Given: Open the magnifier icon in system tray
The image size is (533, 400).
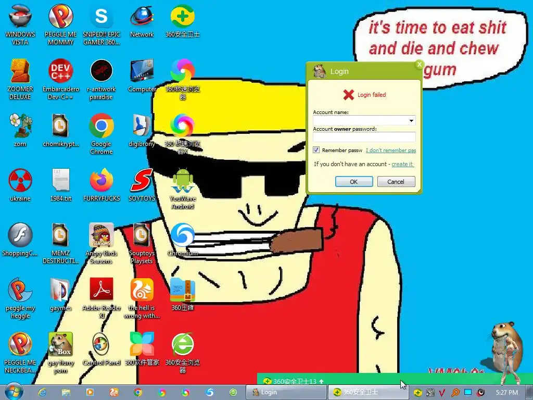Looking at the screenshot, I should coord(455,393).
